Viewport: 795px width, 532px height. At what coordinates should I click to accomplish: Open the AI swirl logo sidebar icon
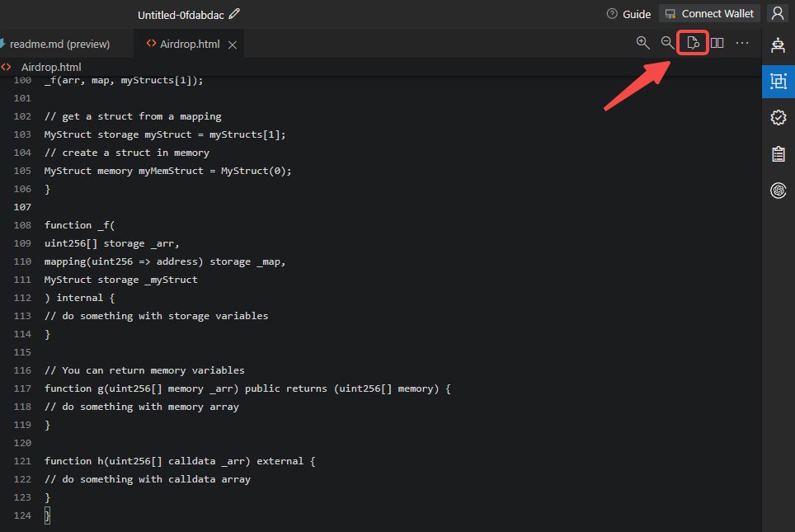[779, 191]
